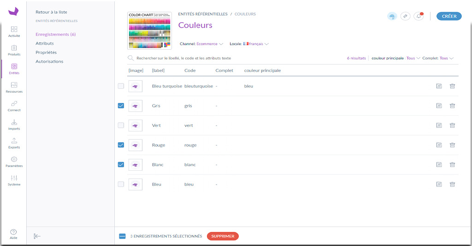Image resolution: width=472 pixels, height=246 pixels.
Task: Edit the Bleu turquoise record
Action: (x=439, y=86)
